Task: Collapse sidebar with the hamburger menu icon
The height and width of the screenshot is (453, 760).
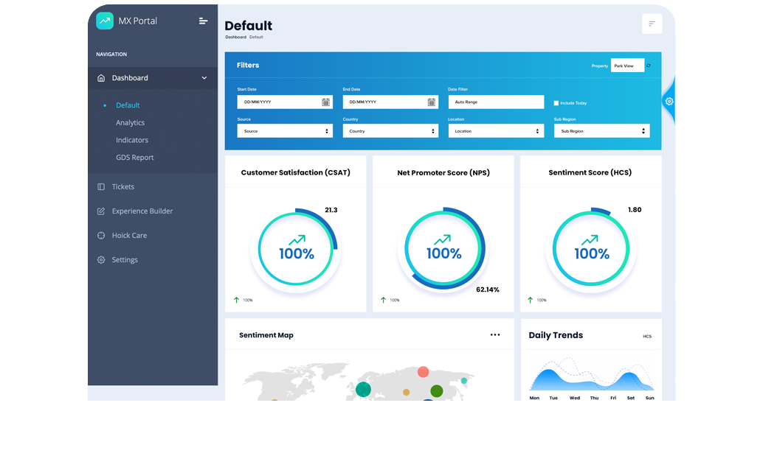Action: [203, 21]
